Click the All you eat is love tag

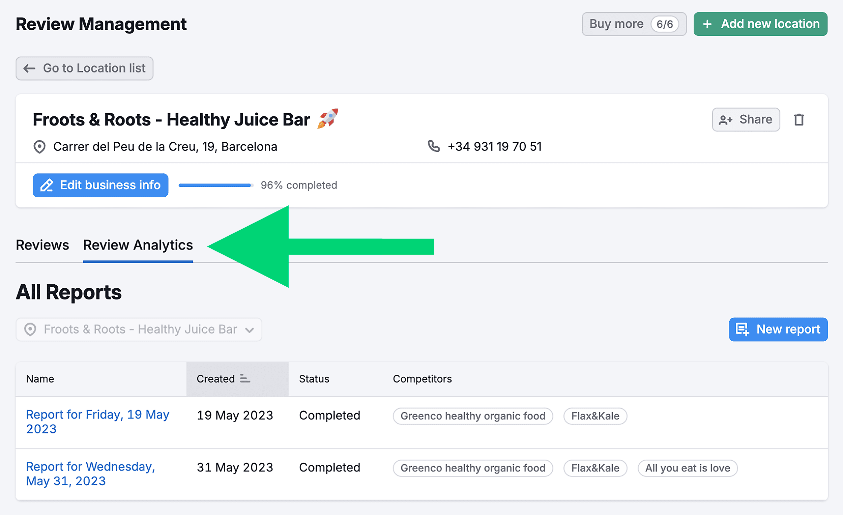click(x=687, y=468)
